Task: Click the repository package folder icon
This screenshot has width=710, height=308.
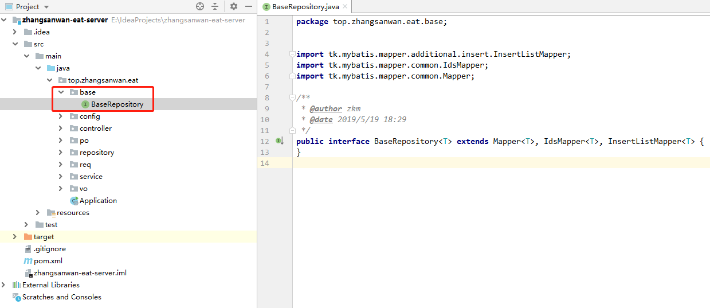Action: pyautogui.click(x=74, y=152)
